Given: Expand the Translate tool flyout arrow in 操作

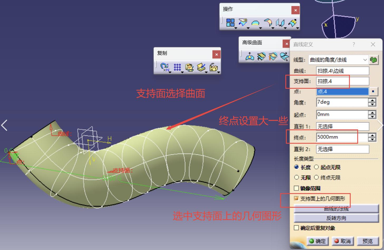Looking at the screenshot, I should (x=285, y=28).
